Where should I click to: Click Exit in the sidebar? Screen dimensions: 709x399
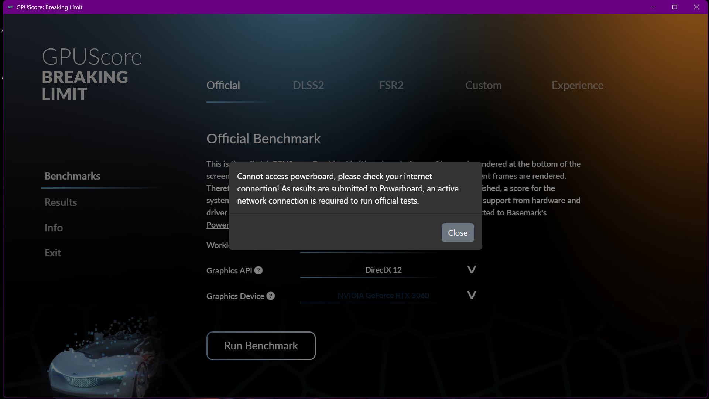tap(53, 253)
